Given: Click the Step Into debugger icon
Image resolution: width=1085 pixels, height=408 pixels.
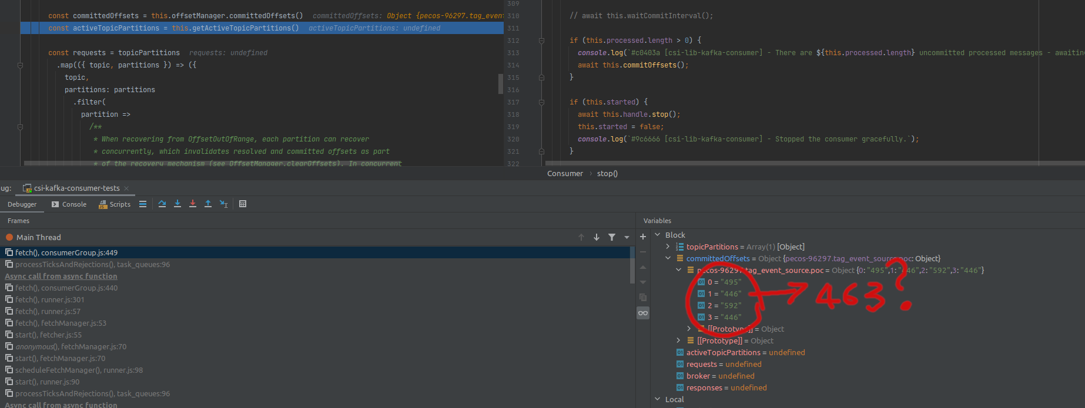Looking at the screenshot, I should pos(178,204).
